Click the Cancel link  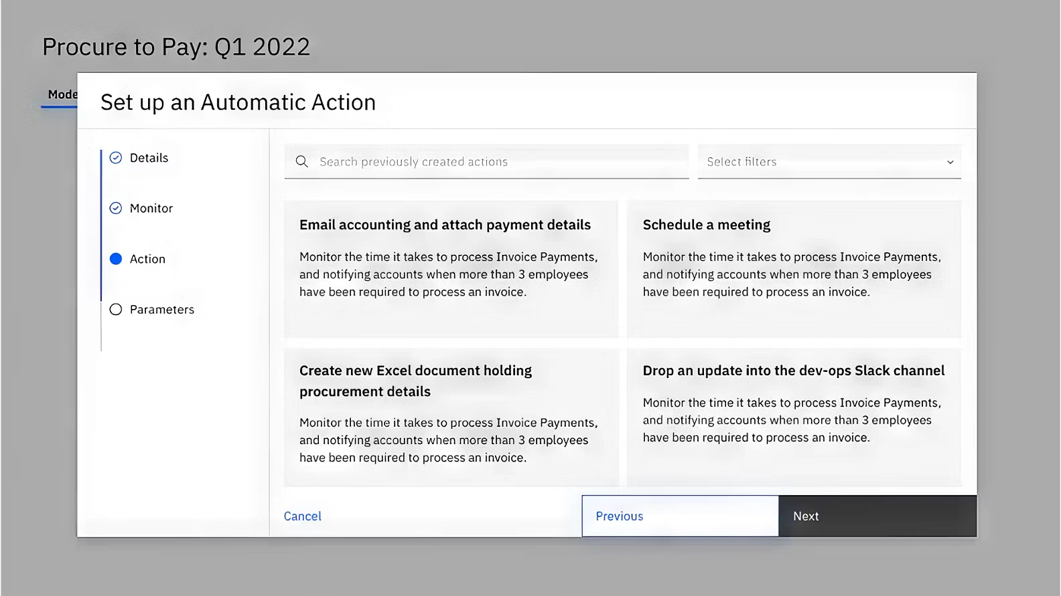pos(303,516)
